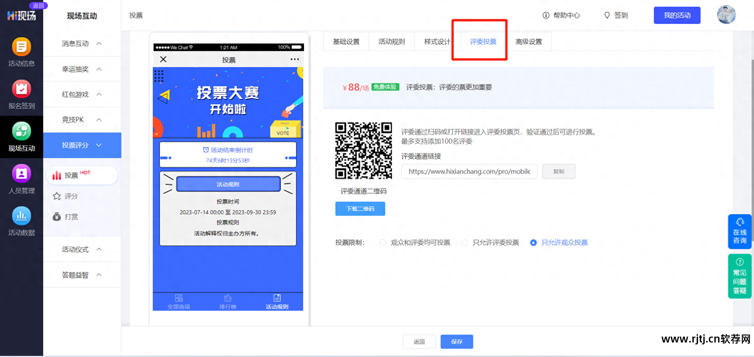Expand the 幸运抽奖 section

point(82,69)
